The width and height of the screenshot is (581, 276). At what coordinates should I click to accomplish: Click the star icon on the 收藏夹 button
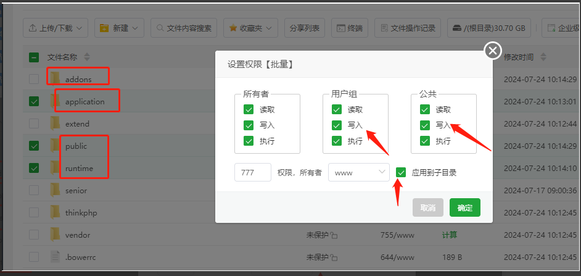coord(233,28)
